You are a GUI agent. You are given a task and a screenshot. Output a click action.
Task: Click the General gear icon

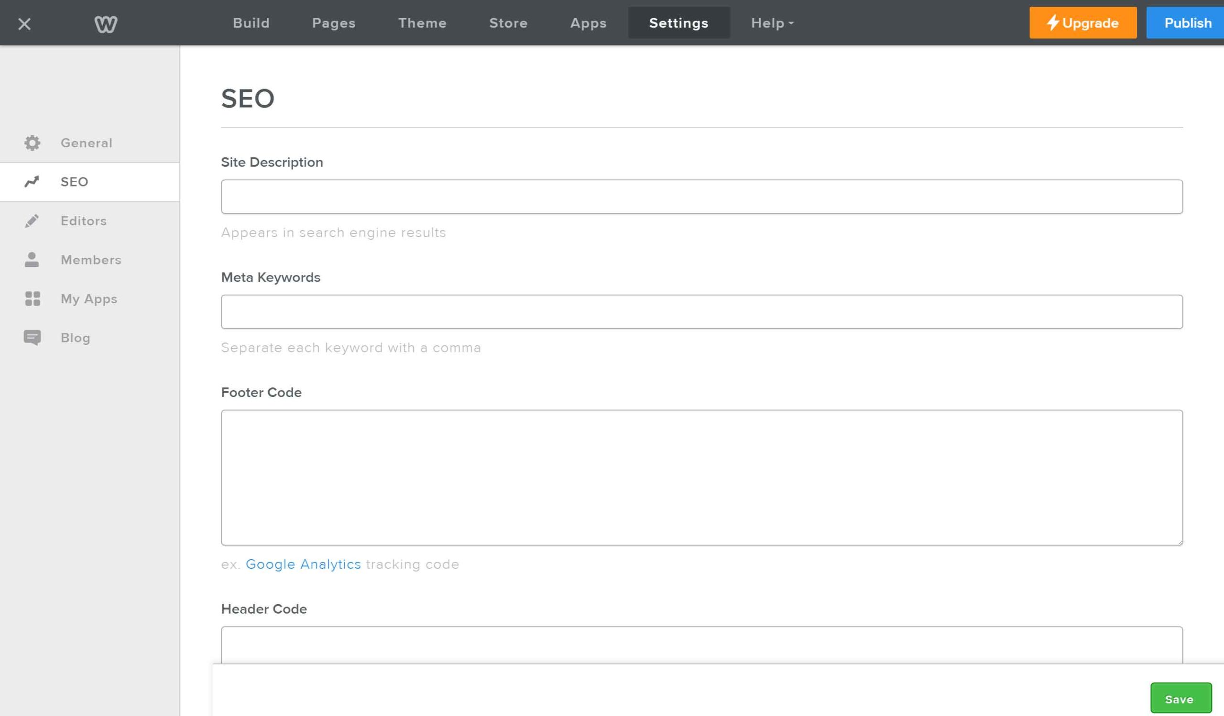pos(33,143)
